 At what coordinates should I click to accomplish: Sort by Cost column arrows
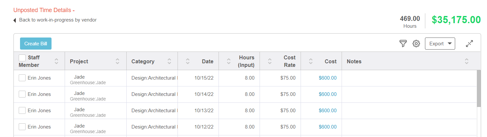[311, 61]
